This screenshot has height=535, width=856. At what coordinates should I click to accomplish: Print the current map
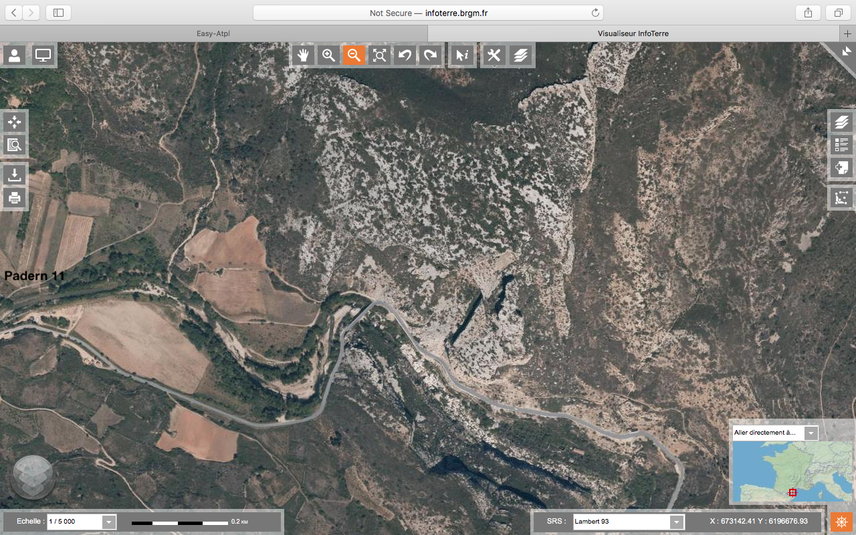pyautogui.click(x=14, y=198)
